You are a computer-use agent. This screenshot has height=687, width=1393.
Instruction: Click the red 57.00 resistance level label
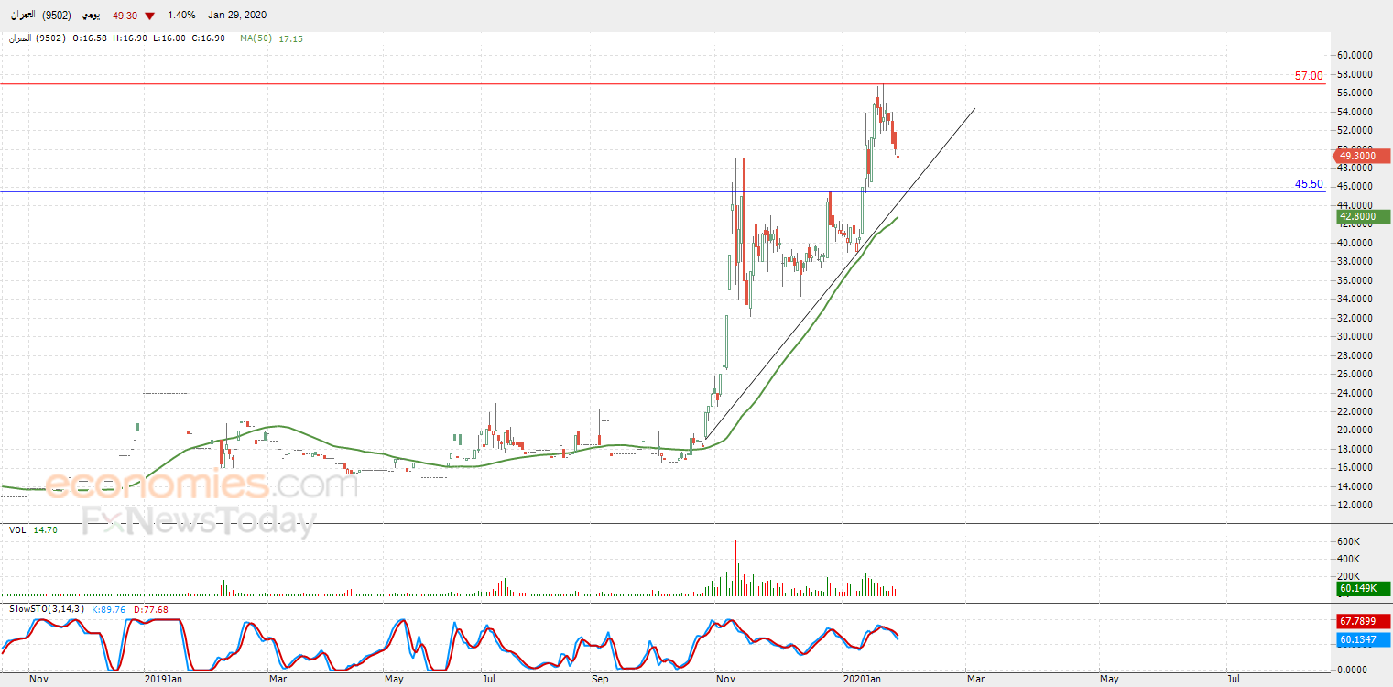click(1309, 76)
